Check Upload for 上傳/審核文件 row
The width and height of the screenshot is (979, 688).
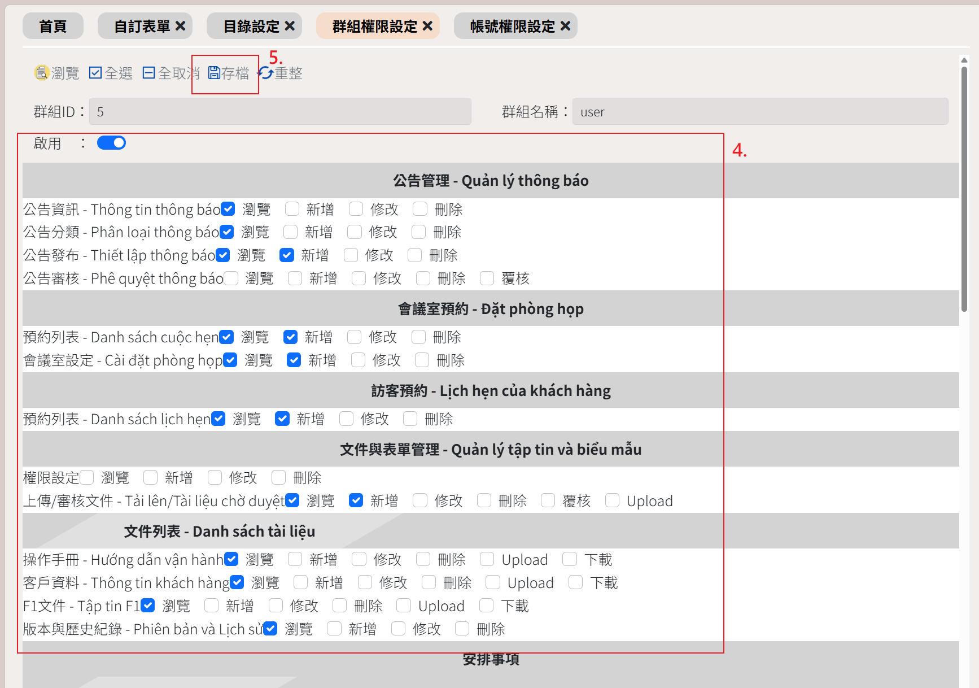tap(612, 500)
